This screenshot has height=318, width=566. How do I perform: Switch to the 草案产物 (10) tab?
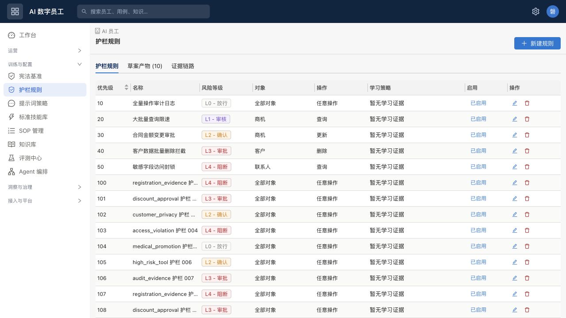(x=145, y=66)
